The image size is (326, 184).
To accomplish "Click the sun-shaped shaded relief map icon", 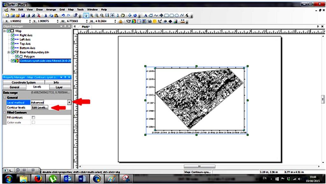I will (155, 21).
